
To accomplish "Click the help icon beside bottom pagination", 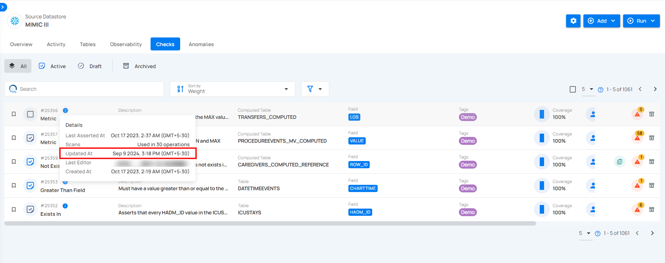I will (597, 233).
